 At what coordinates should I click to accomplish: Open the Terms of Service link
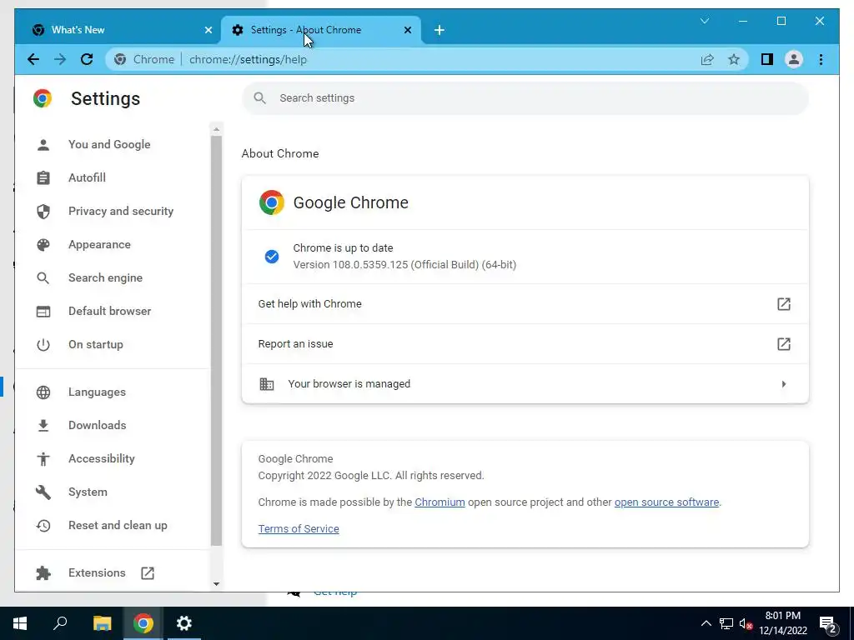click(x=299, y=529)
